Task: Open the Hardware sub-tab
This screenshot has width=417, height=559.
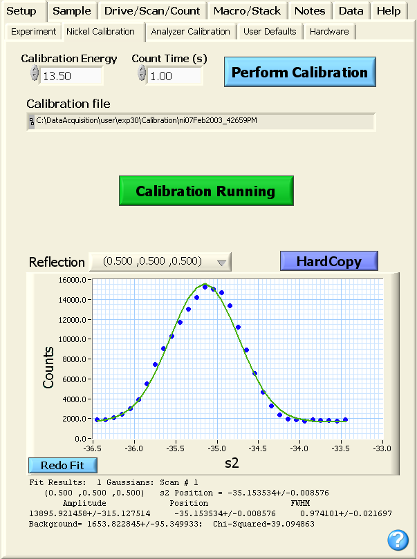Action: (x=330, y=32)
